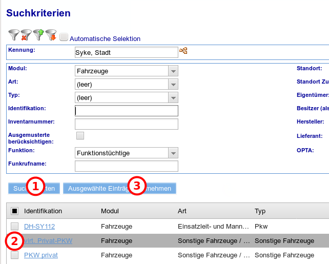
Task: Click the funnel icon with green up arrow
Action: coord(38,35)
